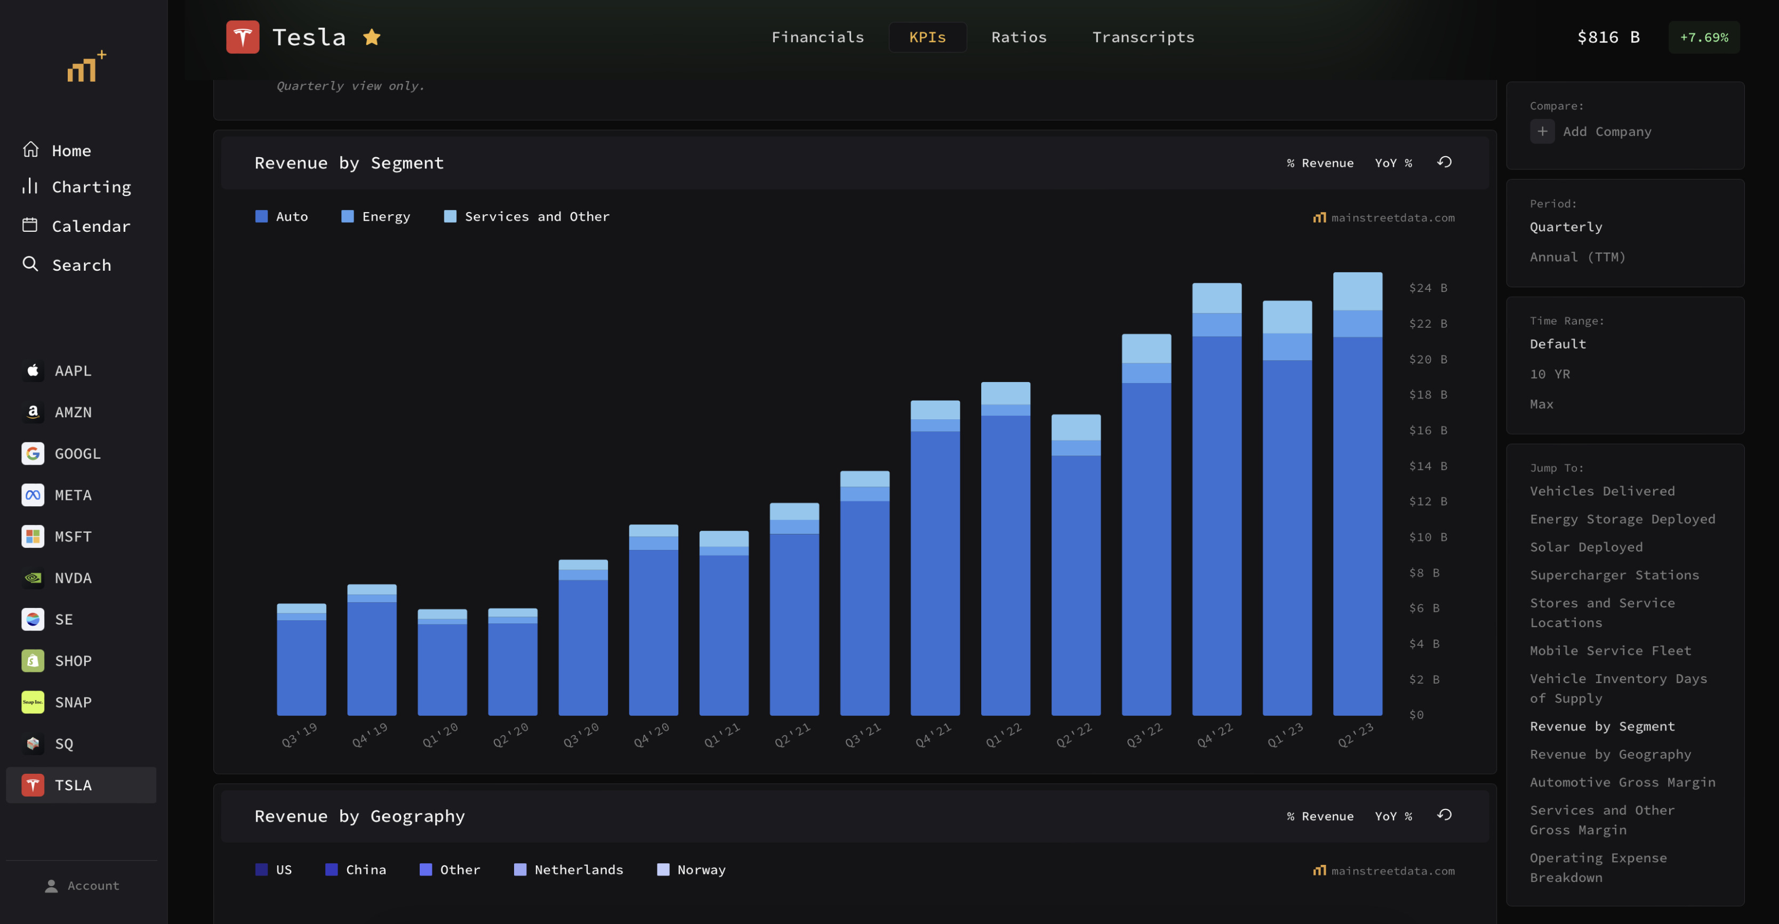This screenshot has width=1779, height=924.
Task: Unfavorite Tesla by clicking the star
Action: 372,37
